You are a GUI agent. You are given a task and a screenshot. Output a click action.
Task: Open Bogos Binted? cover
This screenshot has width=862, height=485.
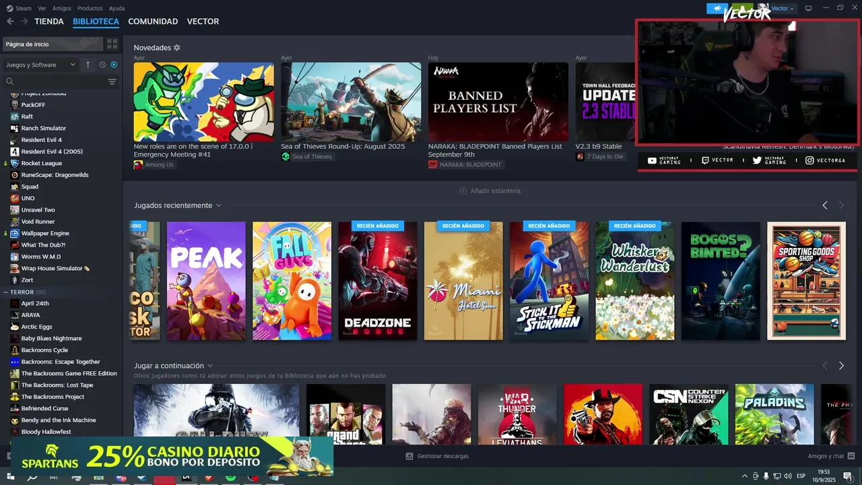point(721,281)
